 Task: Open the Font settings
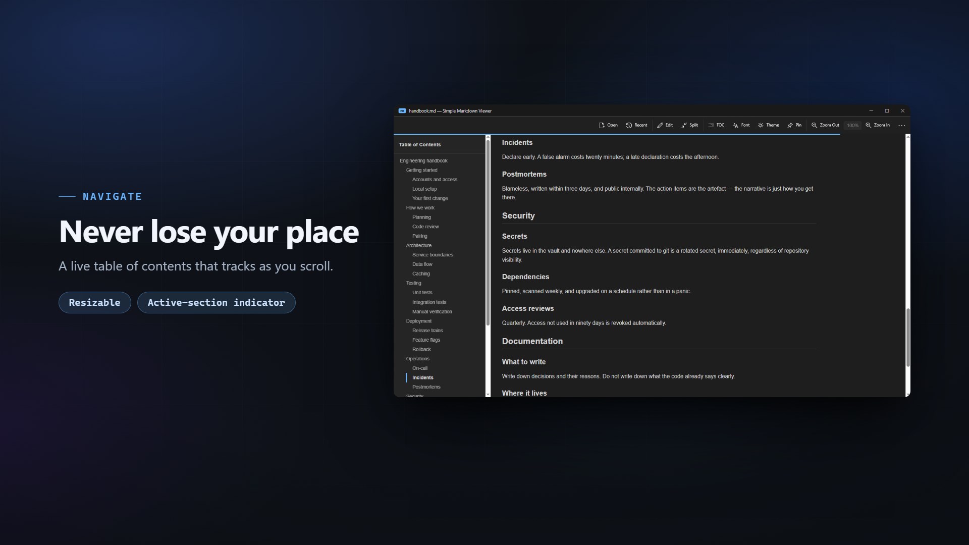point(741,125)
